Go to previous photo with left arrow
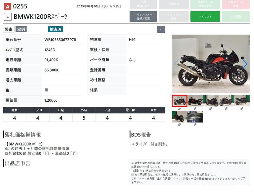The width and height of the screenshot is (254, 195). 177,64
